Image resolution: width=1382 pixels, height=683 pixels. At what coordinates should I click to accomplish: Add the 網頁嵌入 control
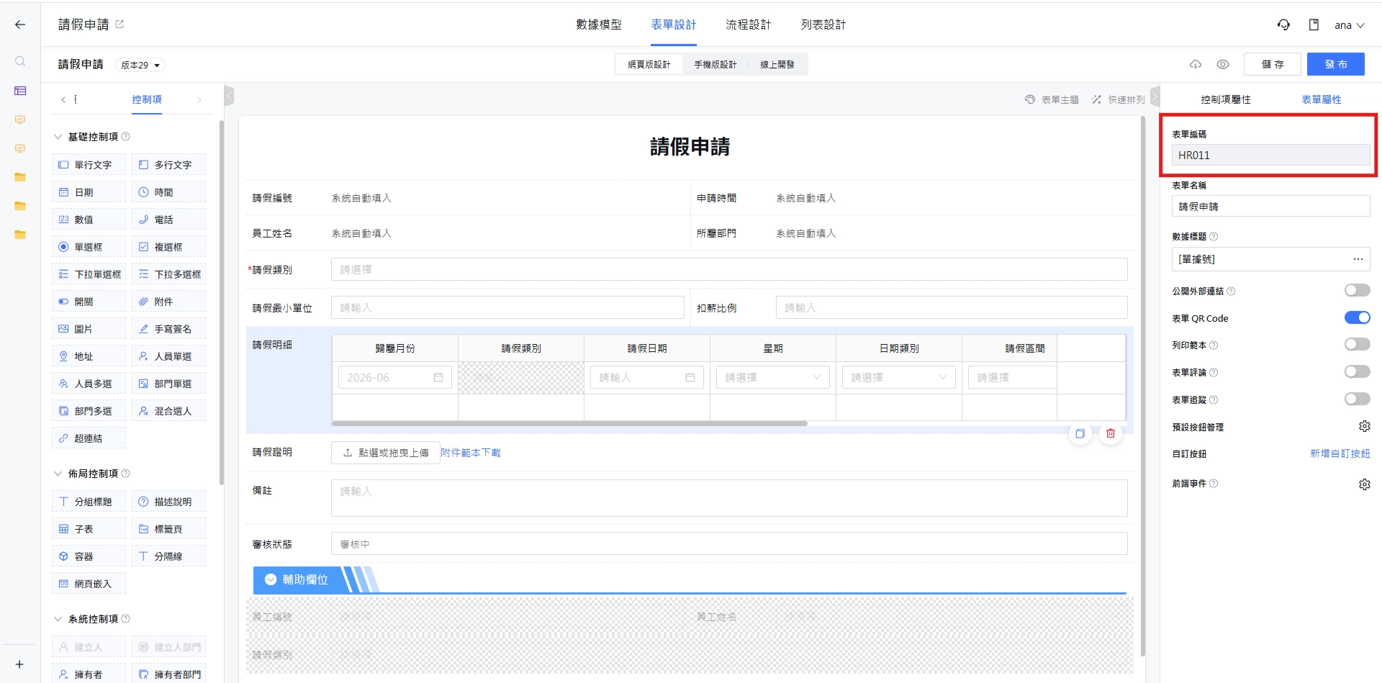(89, 584)
